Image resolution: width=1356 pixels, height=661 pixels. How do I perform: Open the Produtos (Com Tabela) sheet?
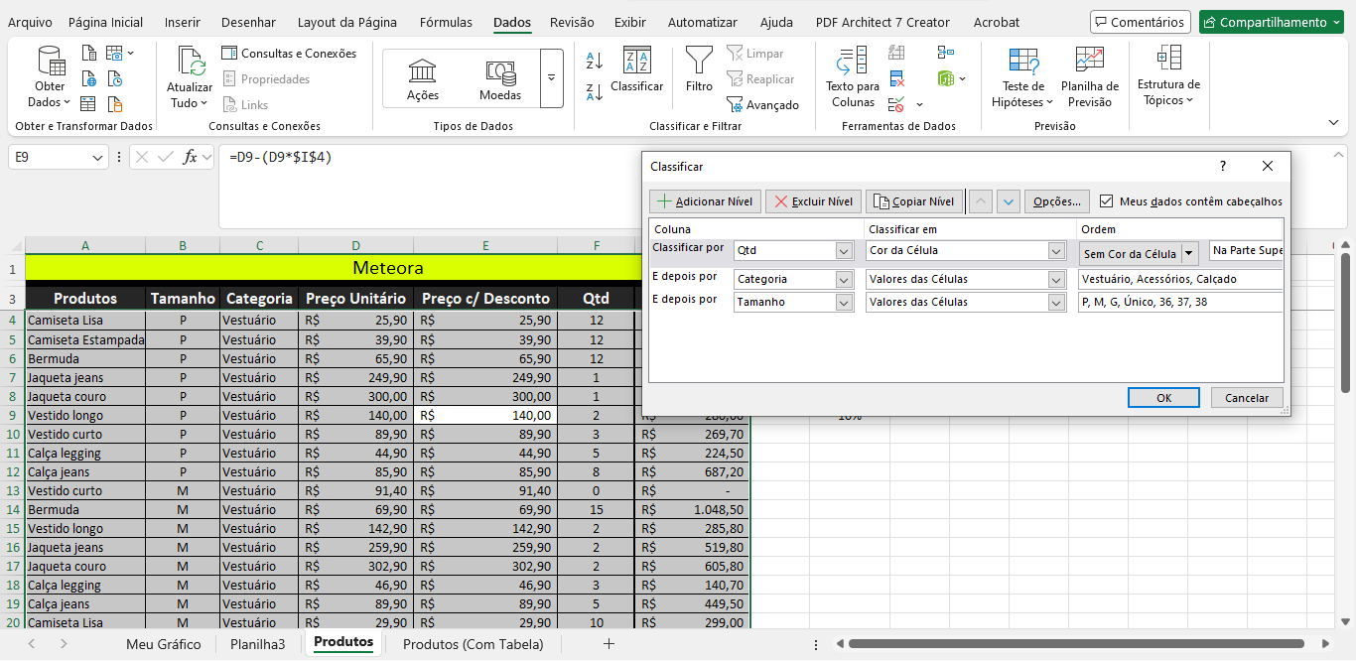(x=474, y=644)
